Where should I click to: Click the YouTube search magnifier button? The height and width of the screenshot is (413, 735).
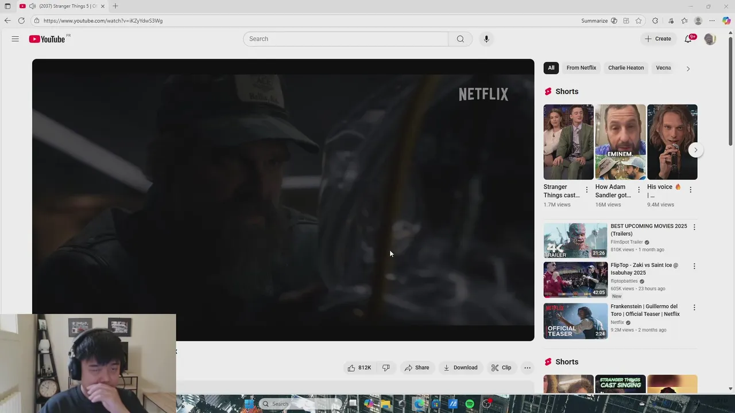pyautogui.click(x=460, y=39)
